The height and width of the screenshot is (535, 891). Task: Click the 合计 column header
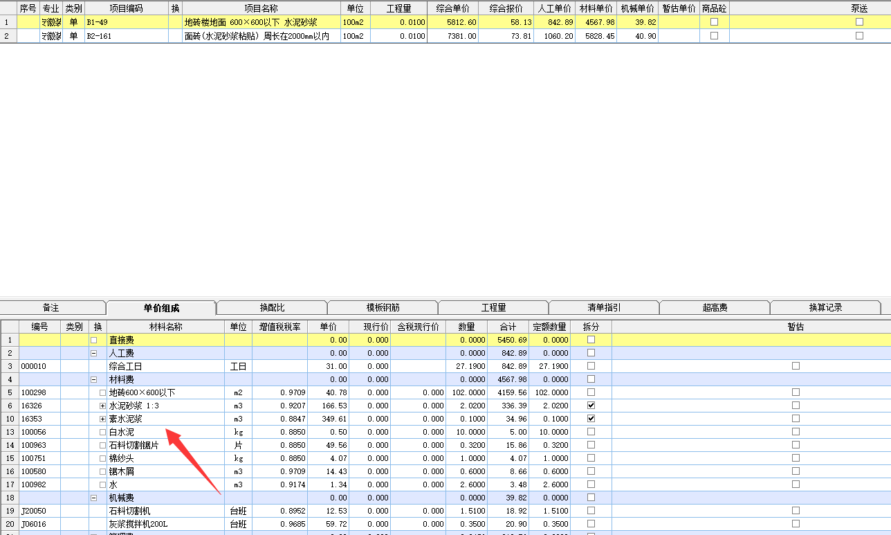[508, 327]
